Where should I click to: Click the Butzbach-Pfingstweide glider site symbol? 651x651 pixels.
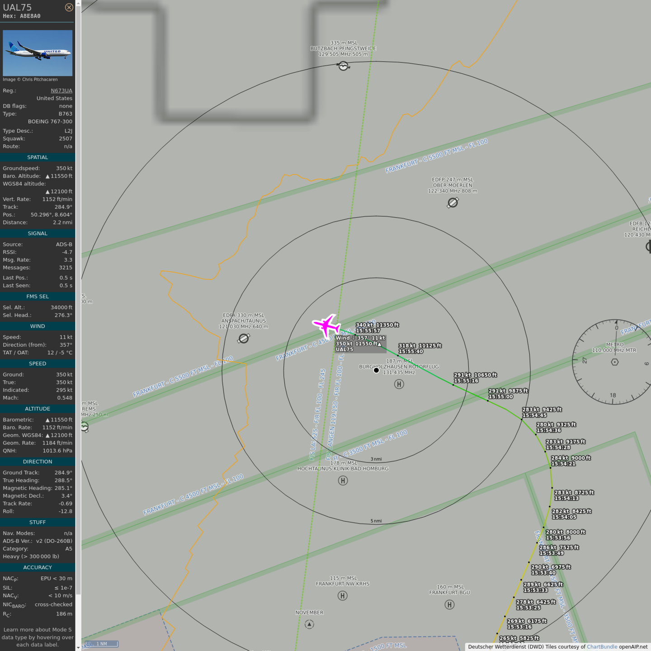[343, 66]
